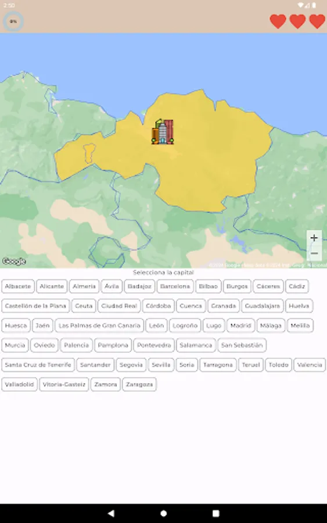This screenshot has height=523, width=327.
Task: Select the Oviedo button
Action: tap(44, 345)
